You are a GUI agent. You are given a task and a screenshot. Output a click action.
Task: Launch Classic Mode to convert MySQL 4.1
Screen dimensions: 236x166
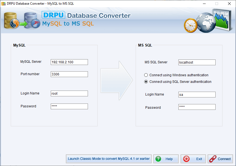109,159
